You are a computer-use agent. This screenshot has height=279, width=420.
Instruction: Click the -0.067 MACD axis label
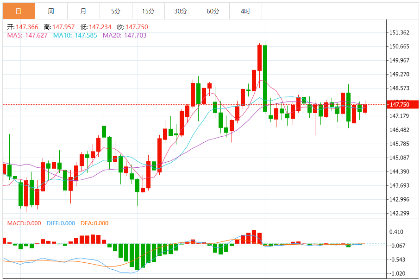click(397, 246)
